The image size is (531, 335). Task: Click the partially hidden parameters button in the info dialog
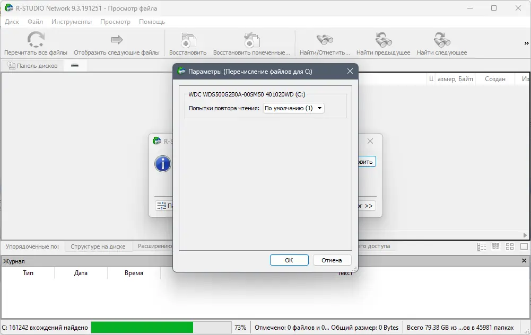click(x=164, y=206)
